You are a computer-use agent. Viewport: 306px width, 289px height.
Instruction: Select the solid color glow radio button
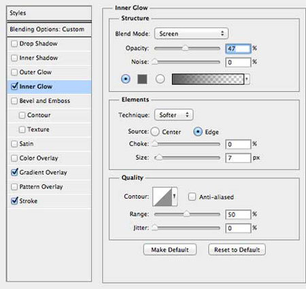(x=126, y=79)
